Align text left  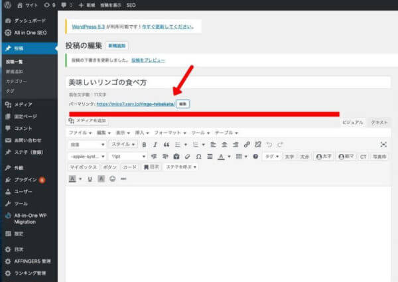pyautogui.click(x=213, y=145)
